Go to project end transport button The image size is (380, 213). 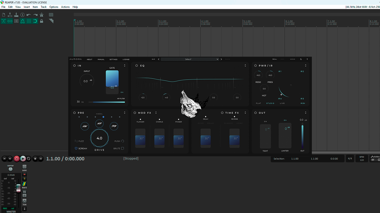10,159
